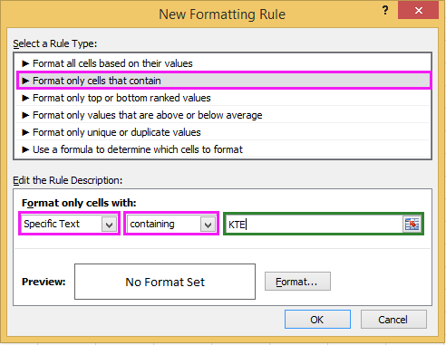Click inside the KTE text input field
Image resolution: width=446 pixels, height=345 pixels.
tap(315, 225)
